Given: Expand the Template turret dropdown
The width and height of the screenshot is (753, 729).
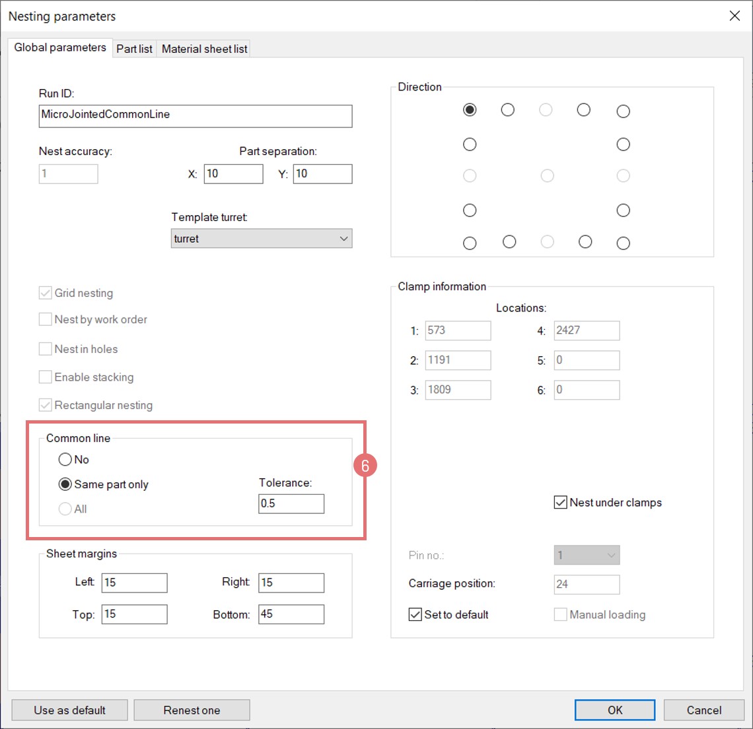Looking at the screenshot, I should (262, 239).
